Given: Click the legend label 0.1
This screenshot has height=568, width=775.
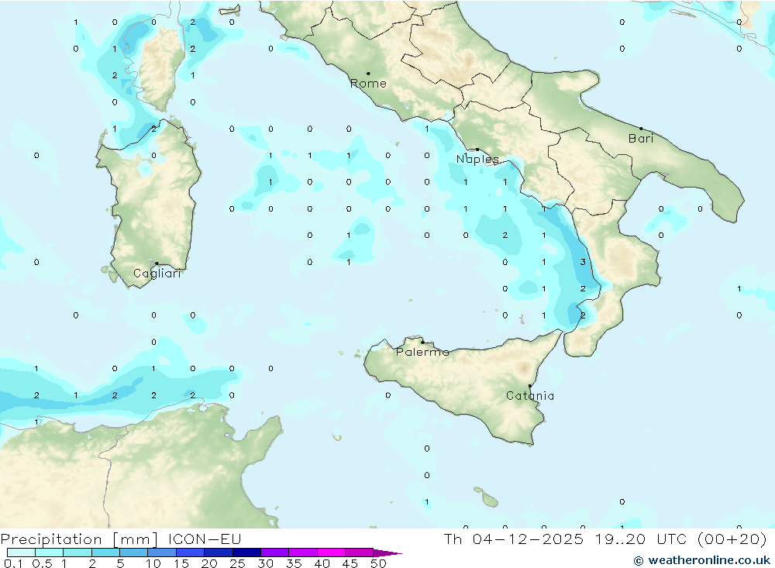Looking at the screenshot, I should coord(13,563).
